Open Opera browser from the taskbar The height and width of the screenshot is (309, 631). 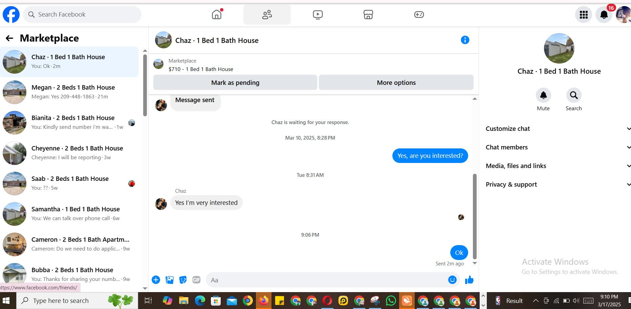pos(327,301)
